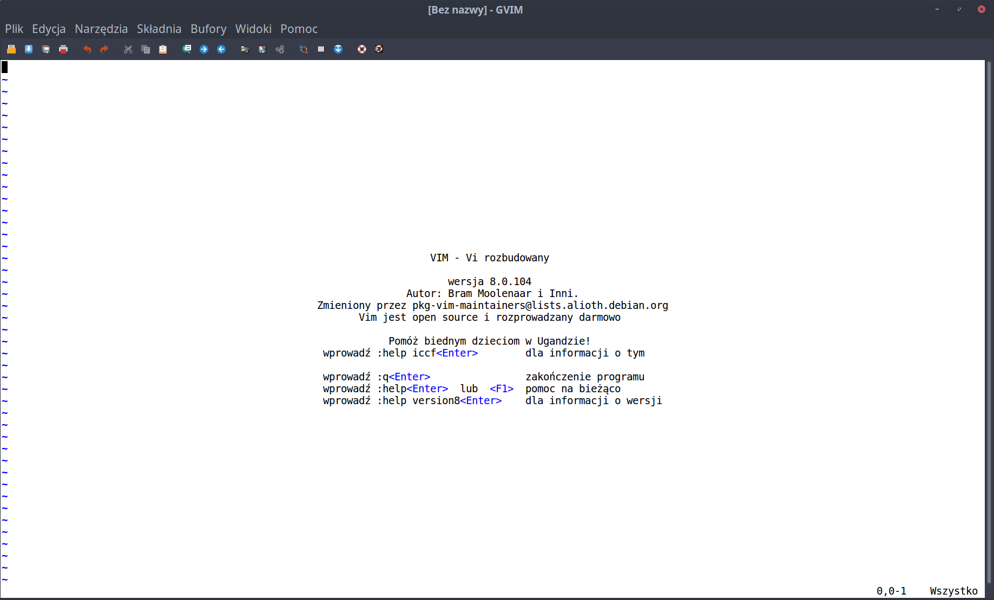Click the Find Next right-arrow icon
This screenshot has height=600, width=994.
204,49
